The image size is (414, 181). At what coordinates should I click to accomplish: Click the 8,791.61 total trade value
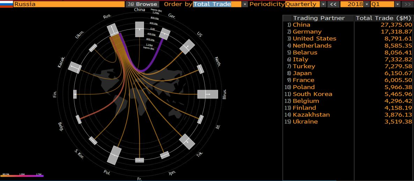[x=398, y=39]
